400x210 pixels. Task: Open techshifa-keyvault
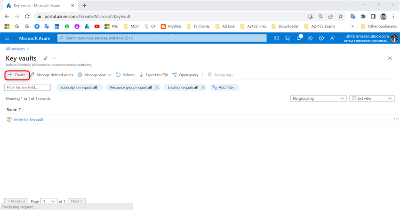[x=28, y=120]
